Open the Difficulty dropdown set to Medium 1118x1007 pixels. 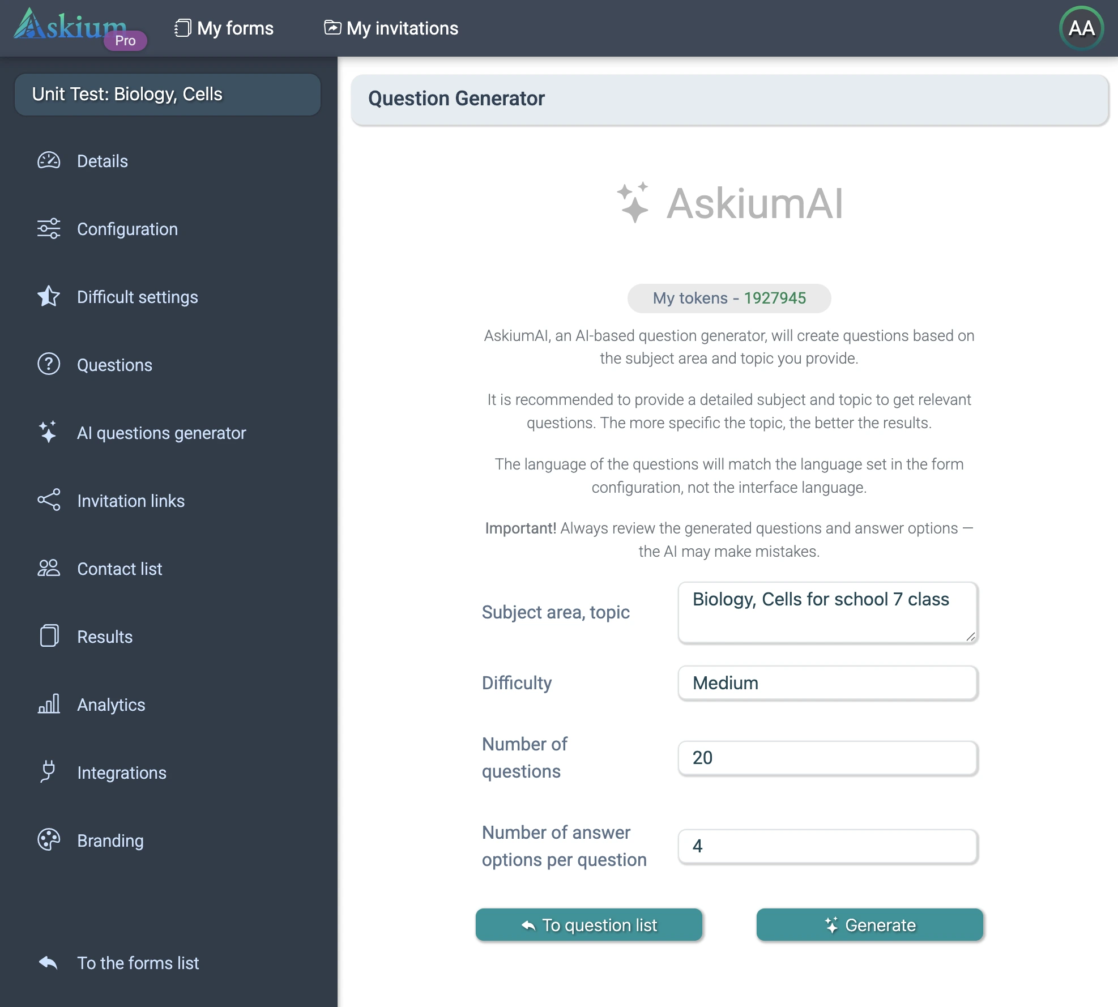[827, 683]
